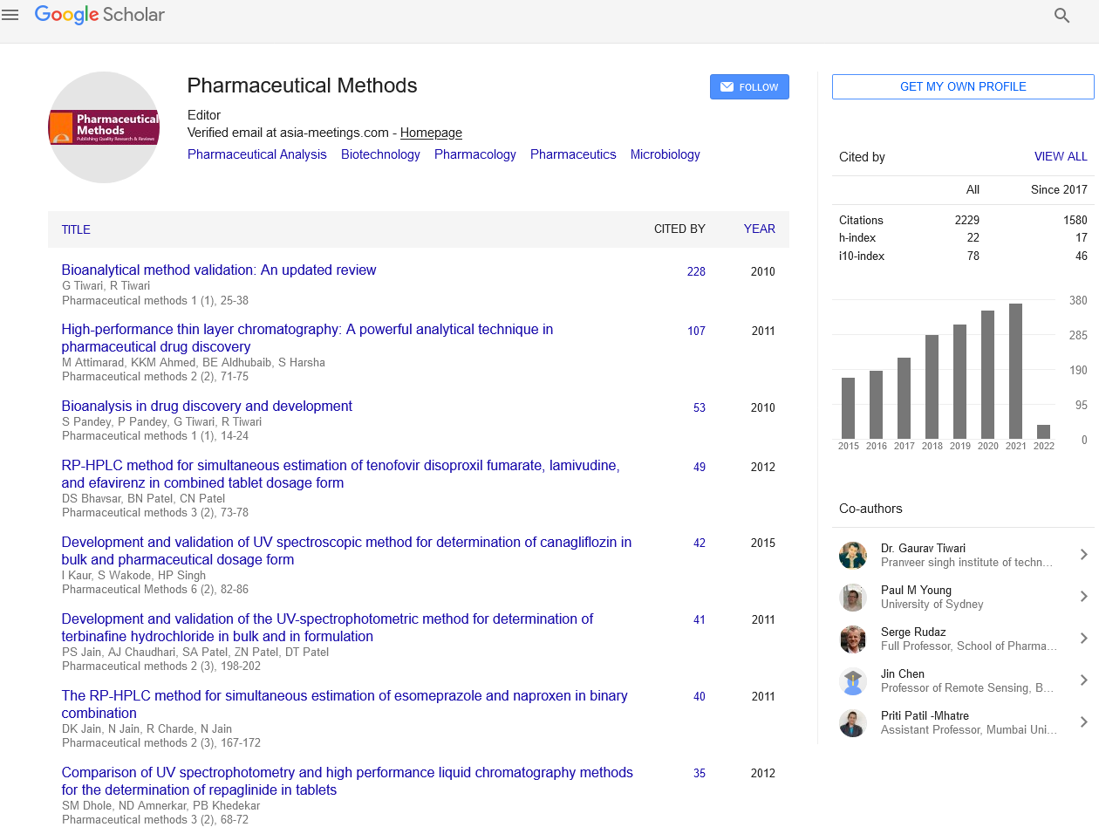Select the 2021 bar in citations chart
Screen dimensions: 1099x834
pyautogui.click(x=1015, y=371)
